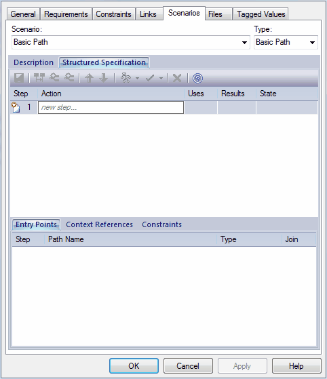Screen dimensions: 327x379
Task: Switch to the Context References tab
Action: [100, 224]
